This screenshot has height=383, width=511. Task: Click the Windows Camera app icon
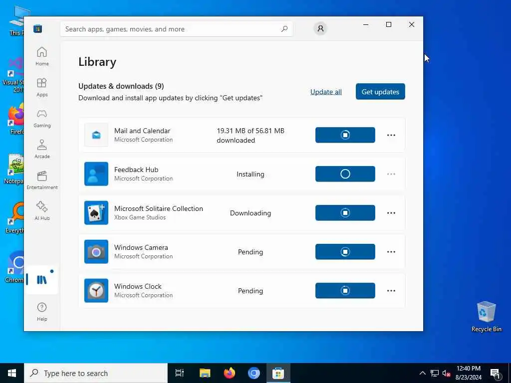click(96, 252)
